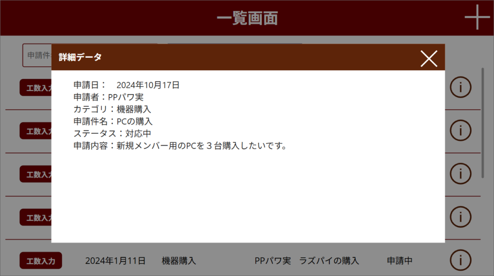The width and height of the screenshot is (494, 276).
Task: Click the vertical scrollbar of the list
Action: pyautogui.click(x=483, y=123)
